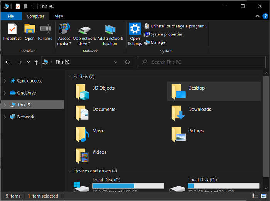Click the Local Disk (C:) usage bar

point(128,186)
